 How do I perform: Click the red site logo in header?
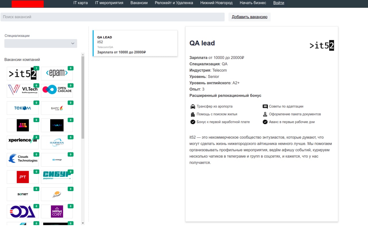(x=28, y=4)
